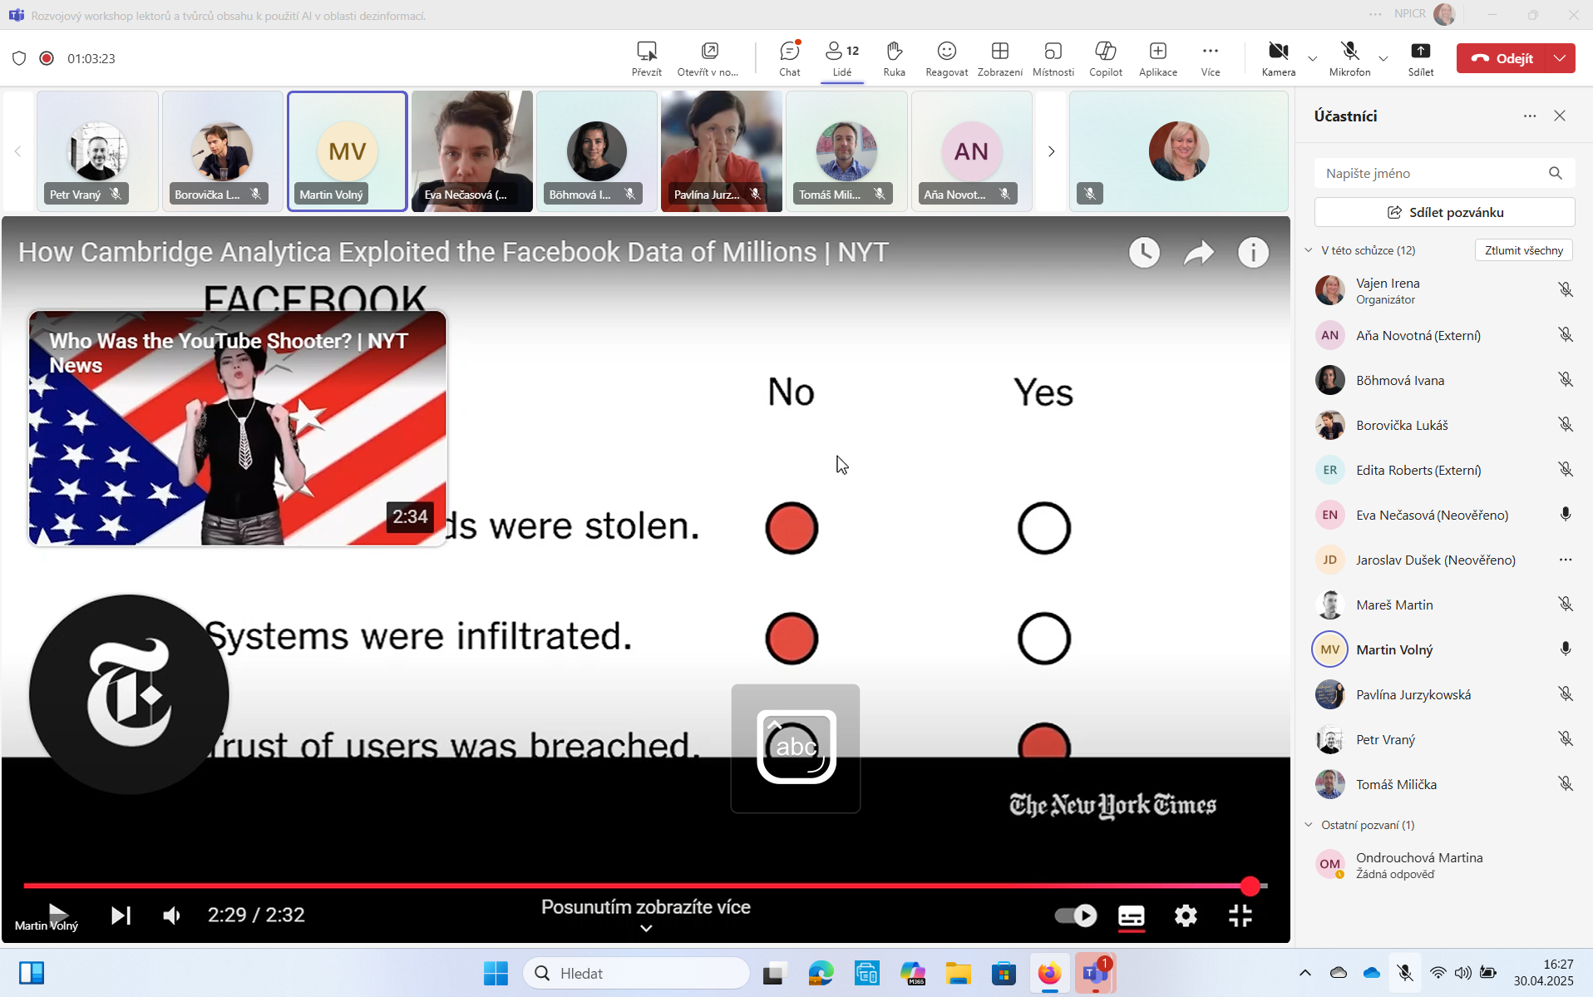The width and height of the screenshot is (1593, 997).
Task: Select Tomáš Milička in participants list
Action: pyautogui.click(x=1443, y=784)
